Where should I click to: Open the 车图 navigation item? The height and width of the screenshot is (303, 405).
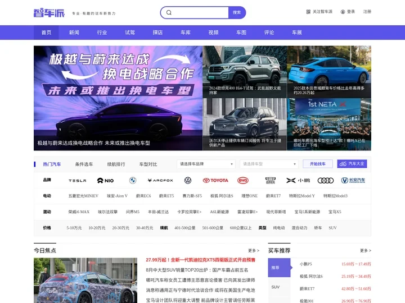pos(241,33)
